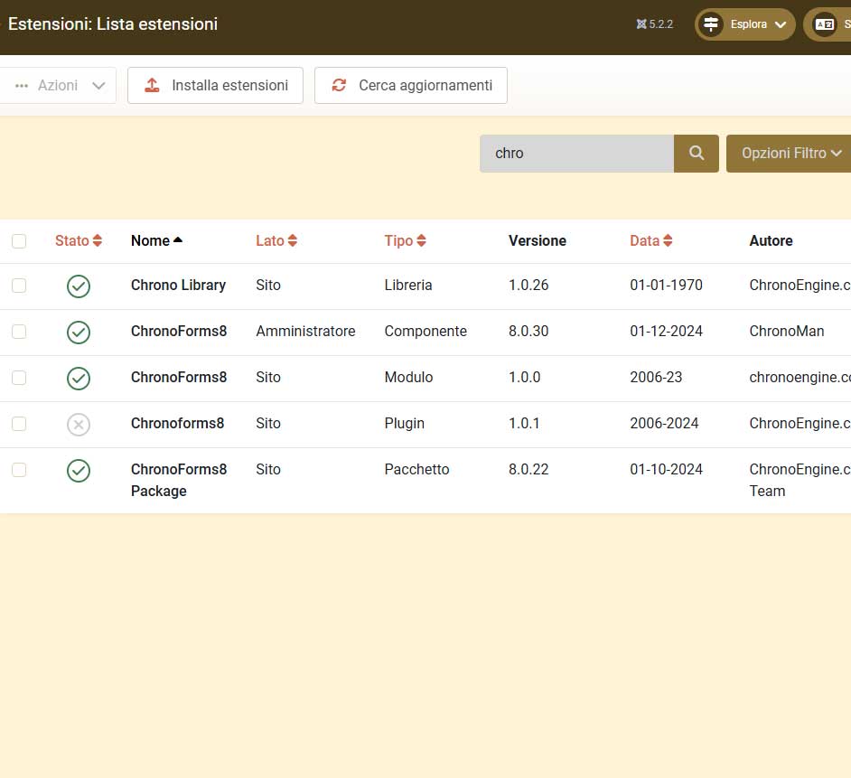The width and height of the screenshot is (851, 778).
Task: Check the select-all checkbox in header
Action: pos(19,241)
